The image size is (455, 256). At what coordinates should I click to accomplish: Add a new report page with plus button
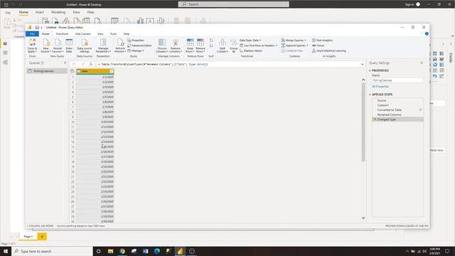(x=42, y=237)
